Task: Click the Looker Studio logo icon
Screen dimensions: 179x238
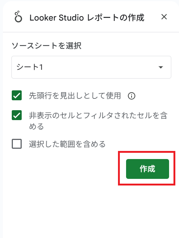Action: point(18,17)
